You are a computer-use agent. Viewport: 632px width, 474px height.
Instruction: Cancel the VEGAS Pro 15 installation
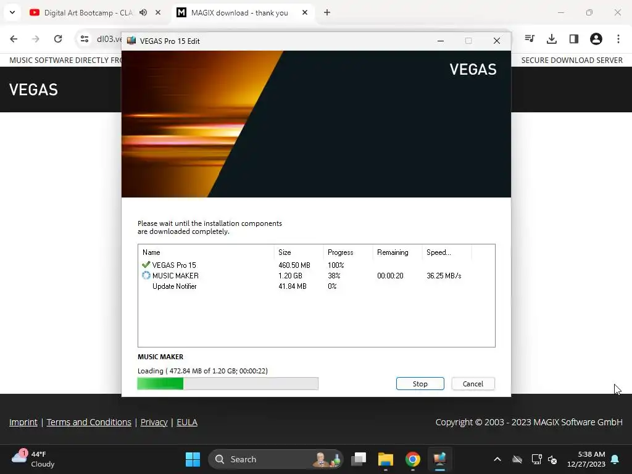tap(473, 384)
